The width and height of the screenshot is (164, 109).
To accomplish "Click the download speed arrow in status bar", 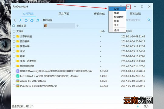I will pos(138,106).
